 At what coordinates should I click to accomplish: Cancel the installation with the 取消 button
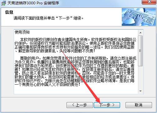(x=139, y=105)
